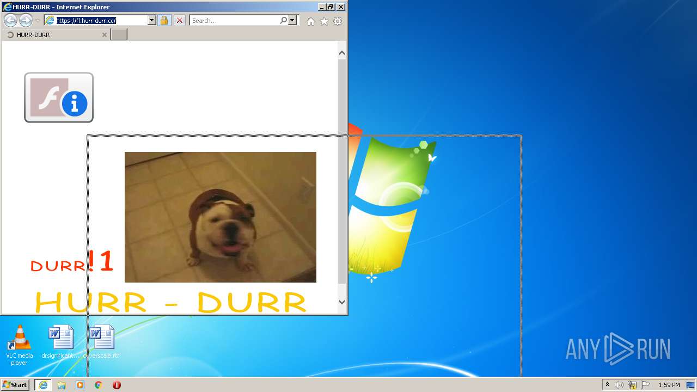
Task: Restore down the Internet Explorer window
Action: 331,7
